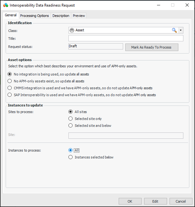
Task: Click the Asset gear icon in Class field
Action: (x=72, y=30)
